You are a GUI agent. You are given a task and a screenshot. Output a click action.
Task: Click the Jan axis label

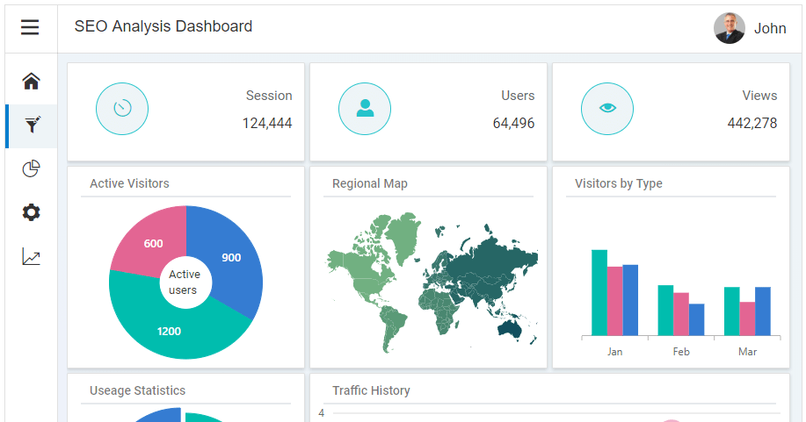tap(614, 352)
